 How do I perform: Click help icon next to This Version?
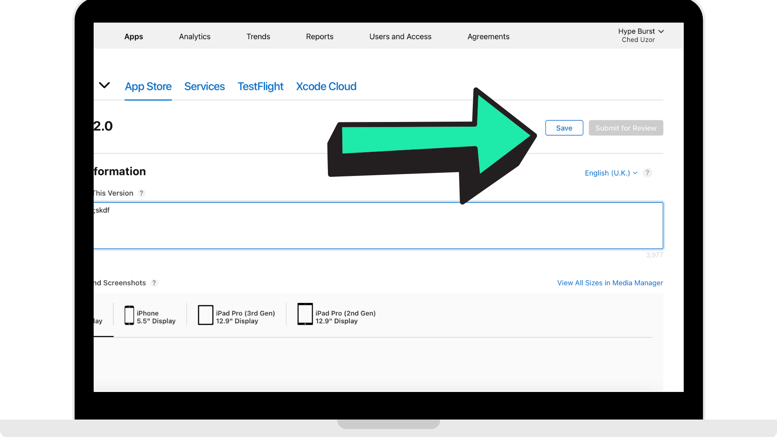[141, 193]
